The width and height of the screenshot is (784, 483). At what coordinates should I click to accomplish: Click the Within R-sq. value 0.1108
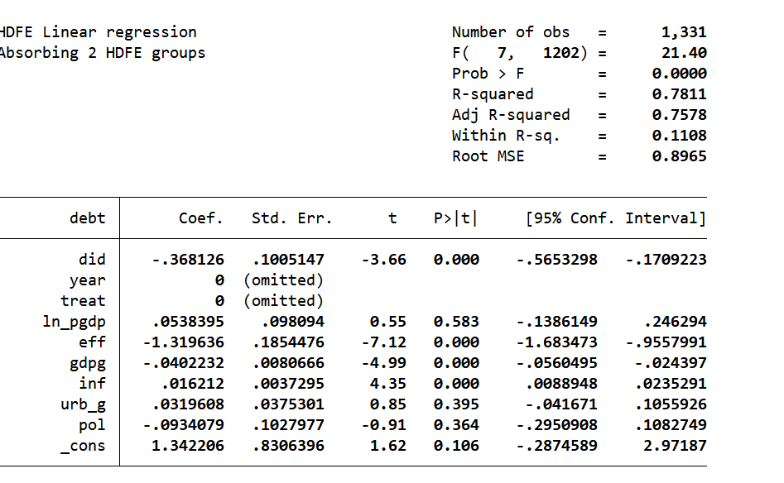(x=679, y=136)
